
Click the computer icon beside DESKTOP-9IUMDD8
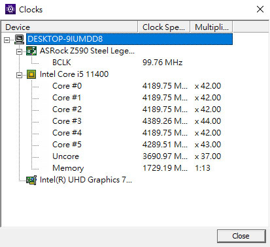pos(20,39)
